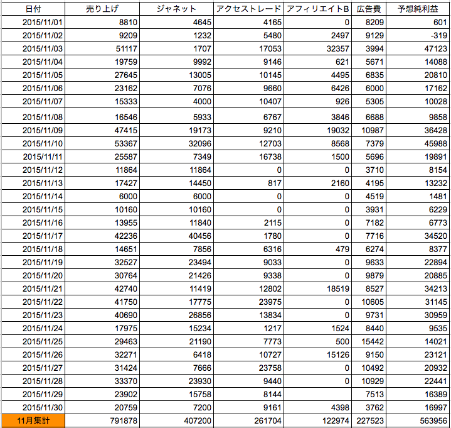Select the 売り上げ header cell
Viewport: 451px width, 428px height.
click(102, 9)
